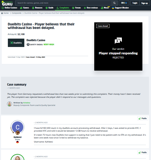This screenshot has width=151, height=160.
Task: Click the search magnifier button
Action: click(x=114, y=3)
